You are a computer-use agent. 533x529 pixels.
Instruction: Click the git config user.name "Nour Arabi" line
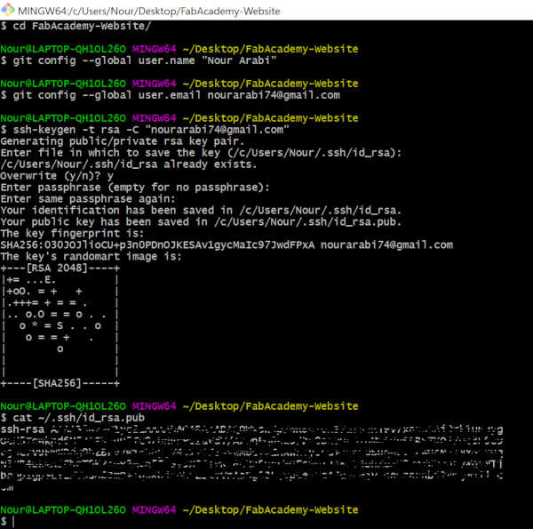point(139,60)
